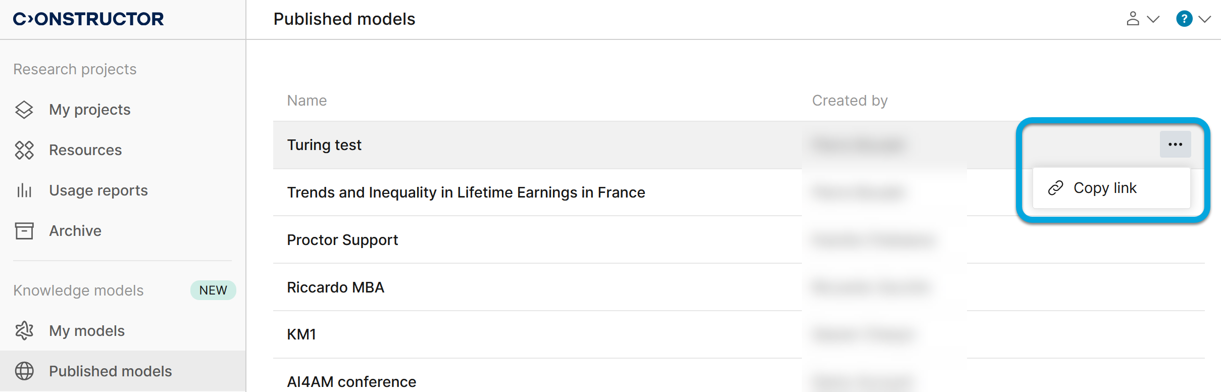Select the KM1 model row
The image size is (1221, 392).
(x=301, y=334)
